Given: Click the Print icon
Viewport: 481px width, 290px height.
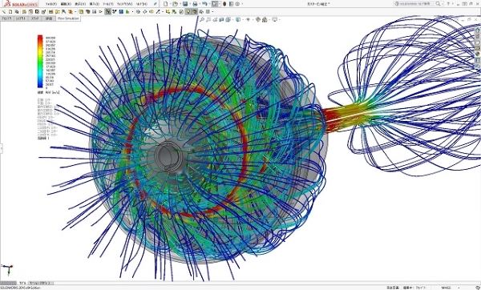Looking at the screenshot, I should point(195,4).
